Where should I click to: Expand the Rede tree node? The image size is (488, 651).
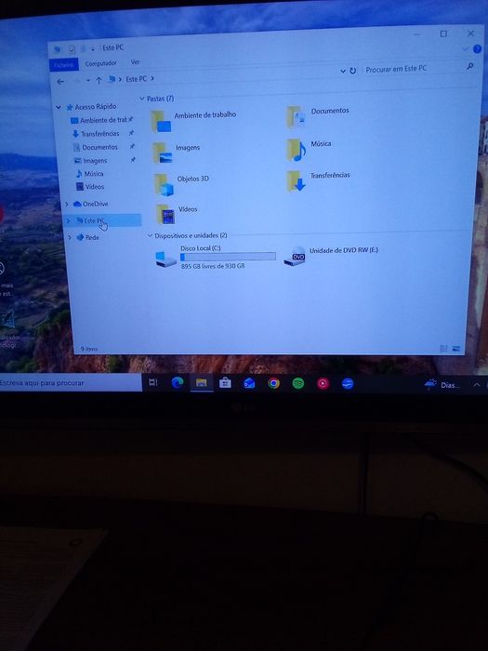[x=70, y=237]
